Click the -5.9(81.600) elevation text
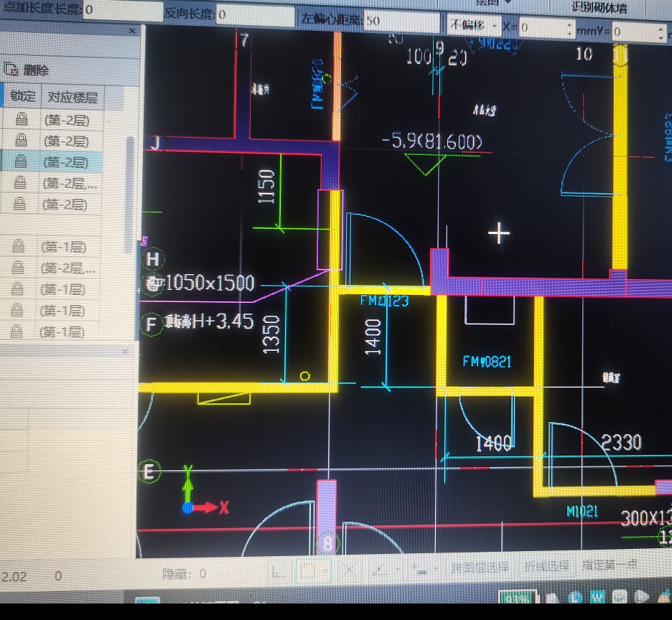Image resolution: width=672 pixels, height=620 pixels. click(x=431, y=141)
